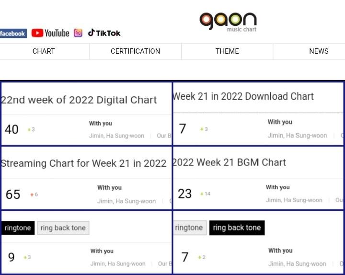
Task: Open the TikTok logo link
Action: 104,33
